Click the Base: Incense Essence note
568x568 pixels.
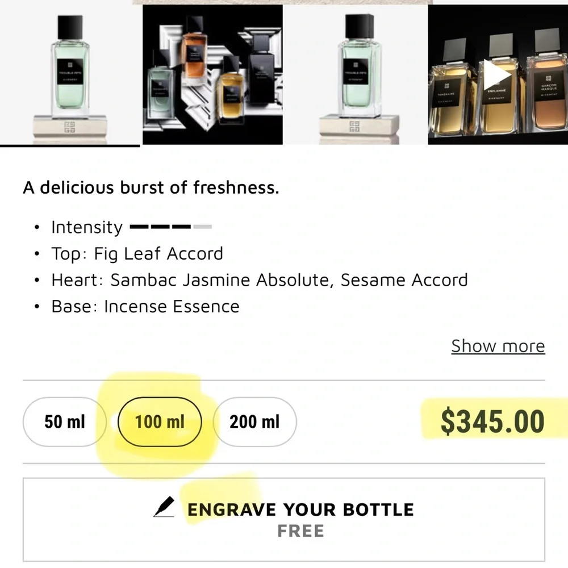click(x=145, y=307)
